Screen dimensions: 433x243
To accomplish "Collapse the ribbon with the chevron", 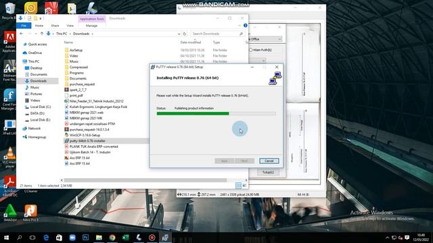I will (240, 26).
